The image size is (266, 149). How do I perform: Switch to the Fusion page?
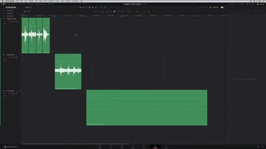coord(133,147)
